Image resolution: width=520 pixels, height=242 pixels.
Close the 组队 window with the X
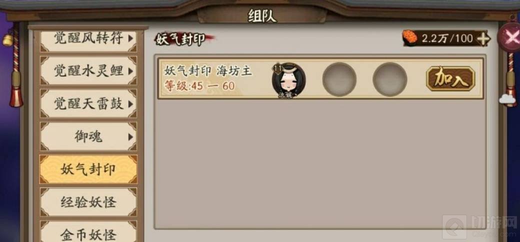511,37
